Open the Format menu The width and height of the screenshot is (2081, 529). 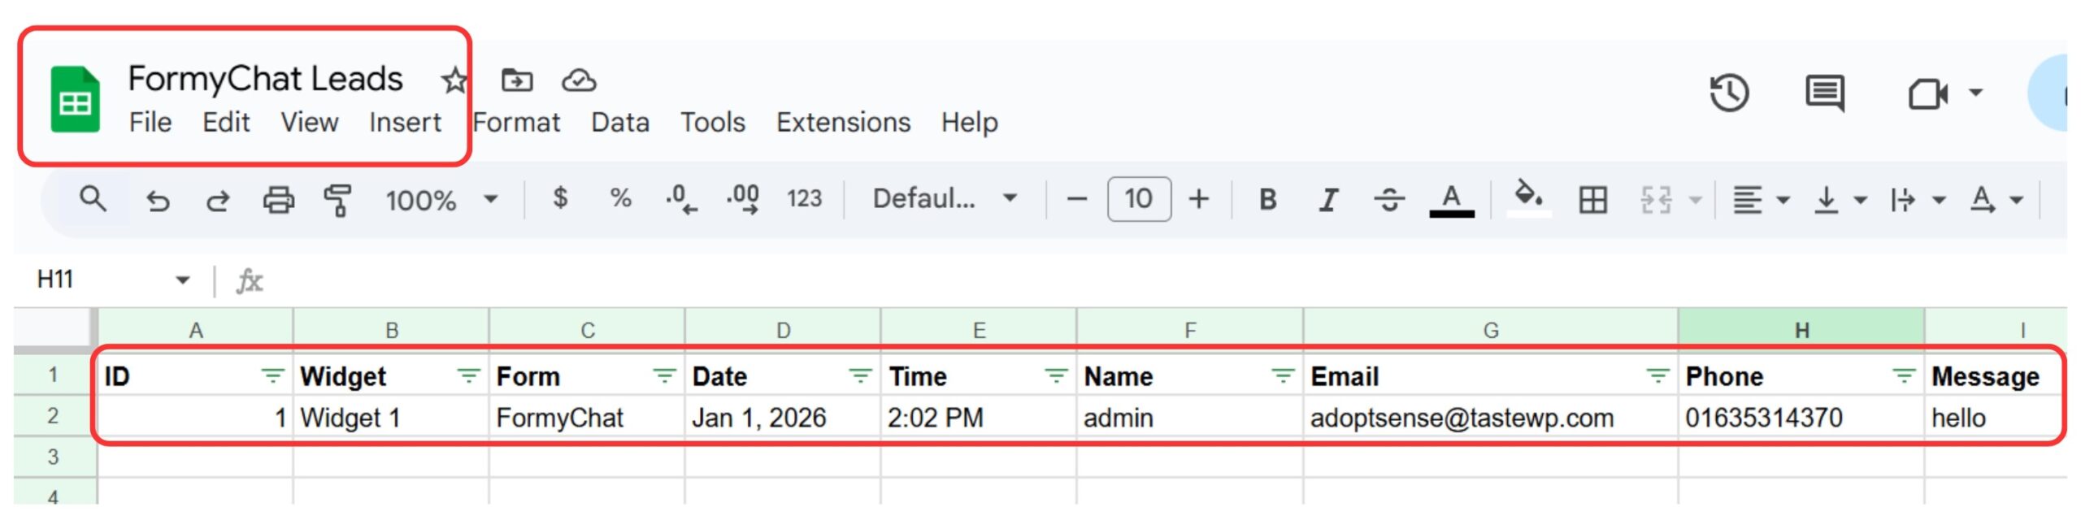point(516,122)
